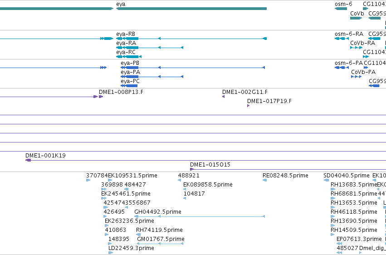Viewport: 386px width, 255px height.
Task: Click the EK263236.5prime EST label
Action: pos(129,221)
